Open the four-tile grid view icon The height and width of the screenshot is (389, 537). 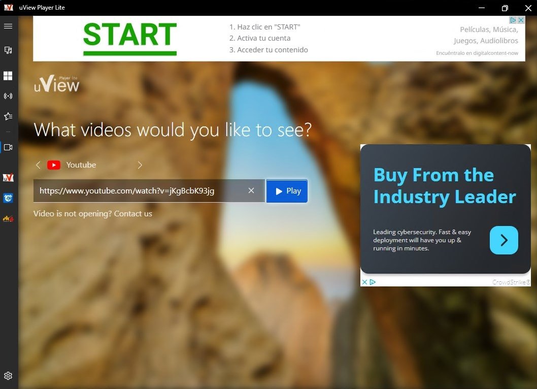[x=8, y=76]
